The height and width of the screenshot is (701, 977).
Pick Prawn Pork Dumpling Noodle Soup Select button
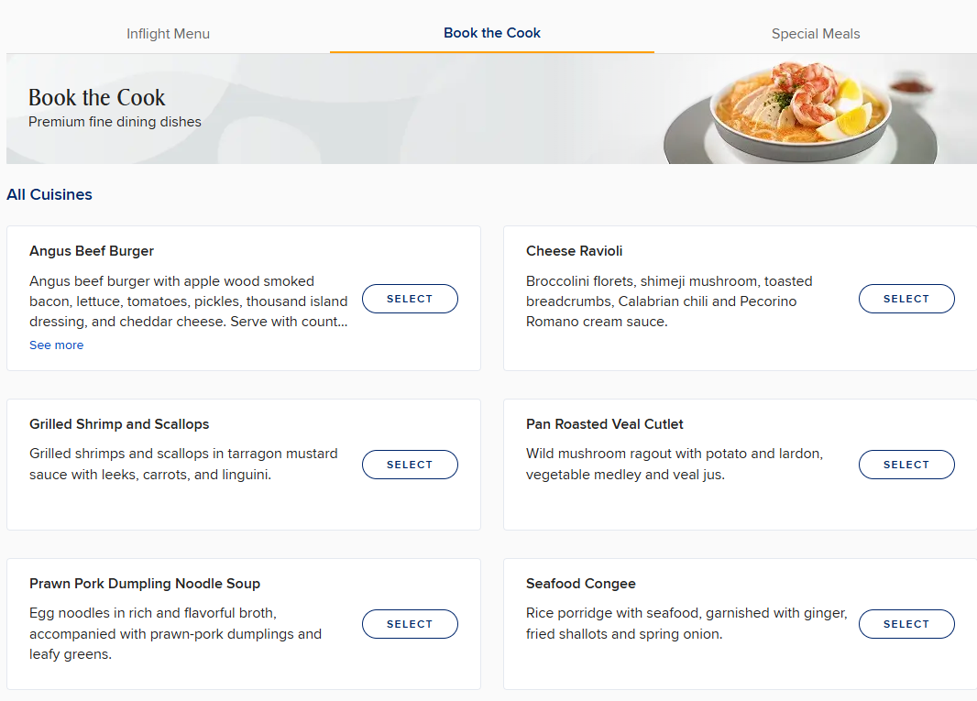pos(410,624)
